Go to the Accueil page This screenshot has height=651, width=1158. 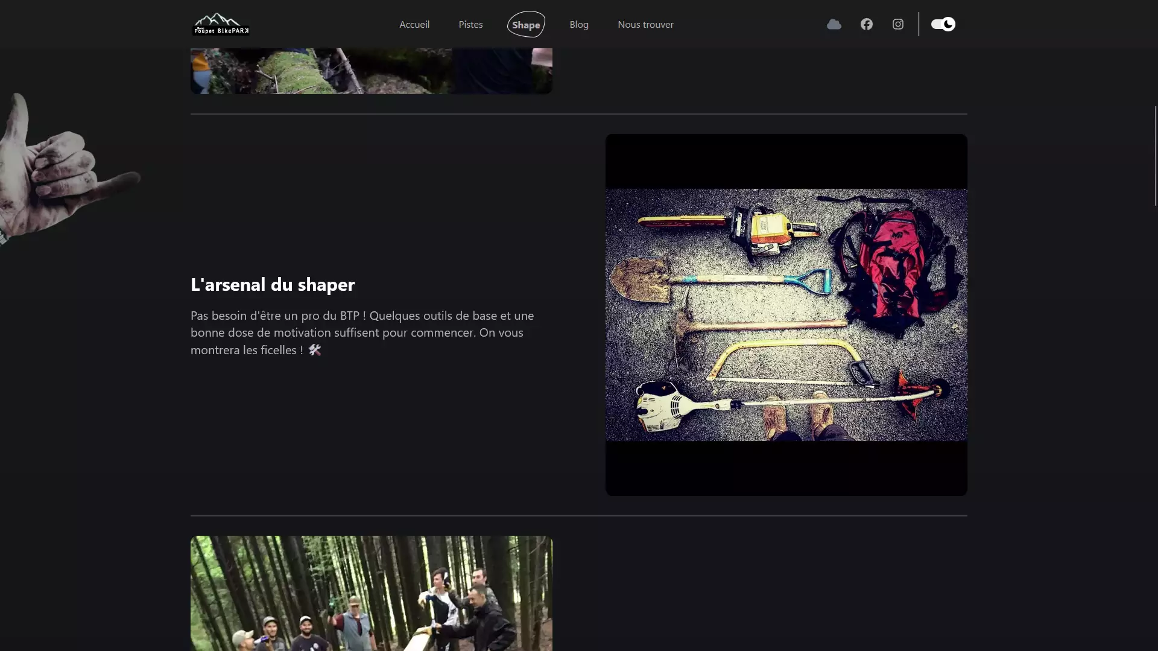point(414,24)
